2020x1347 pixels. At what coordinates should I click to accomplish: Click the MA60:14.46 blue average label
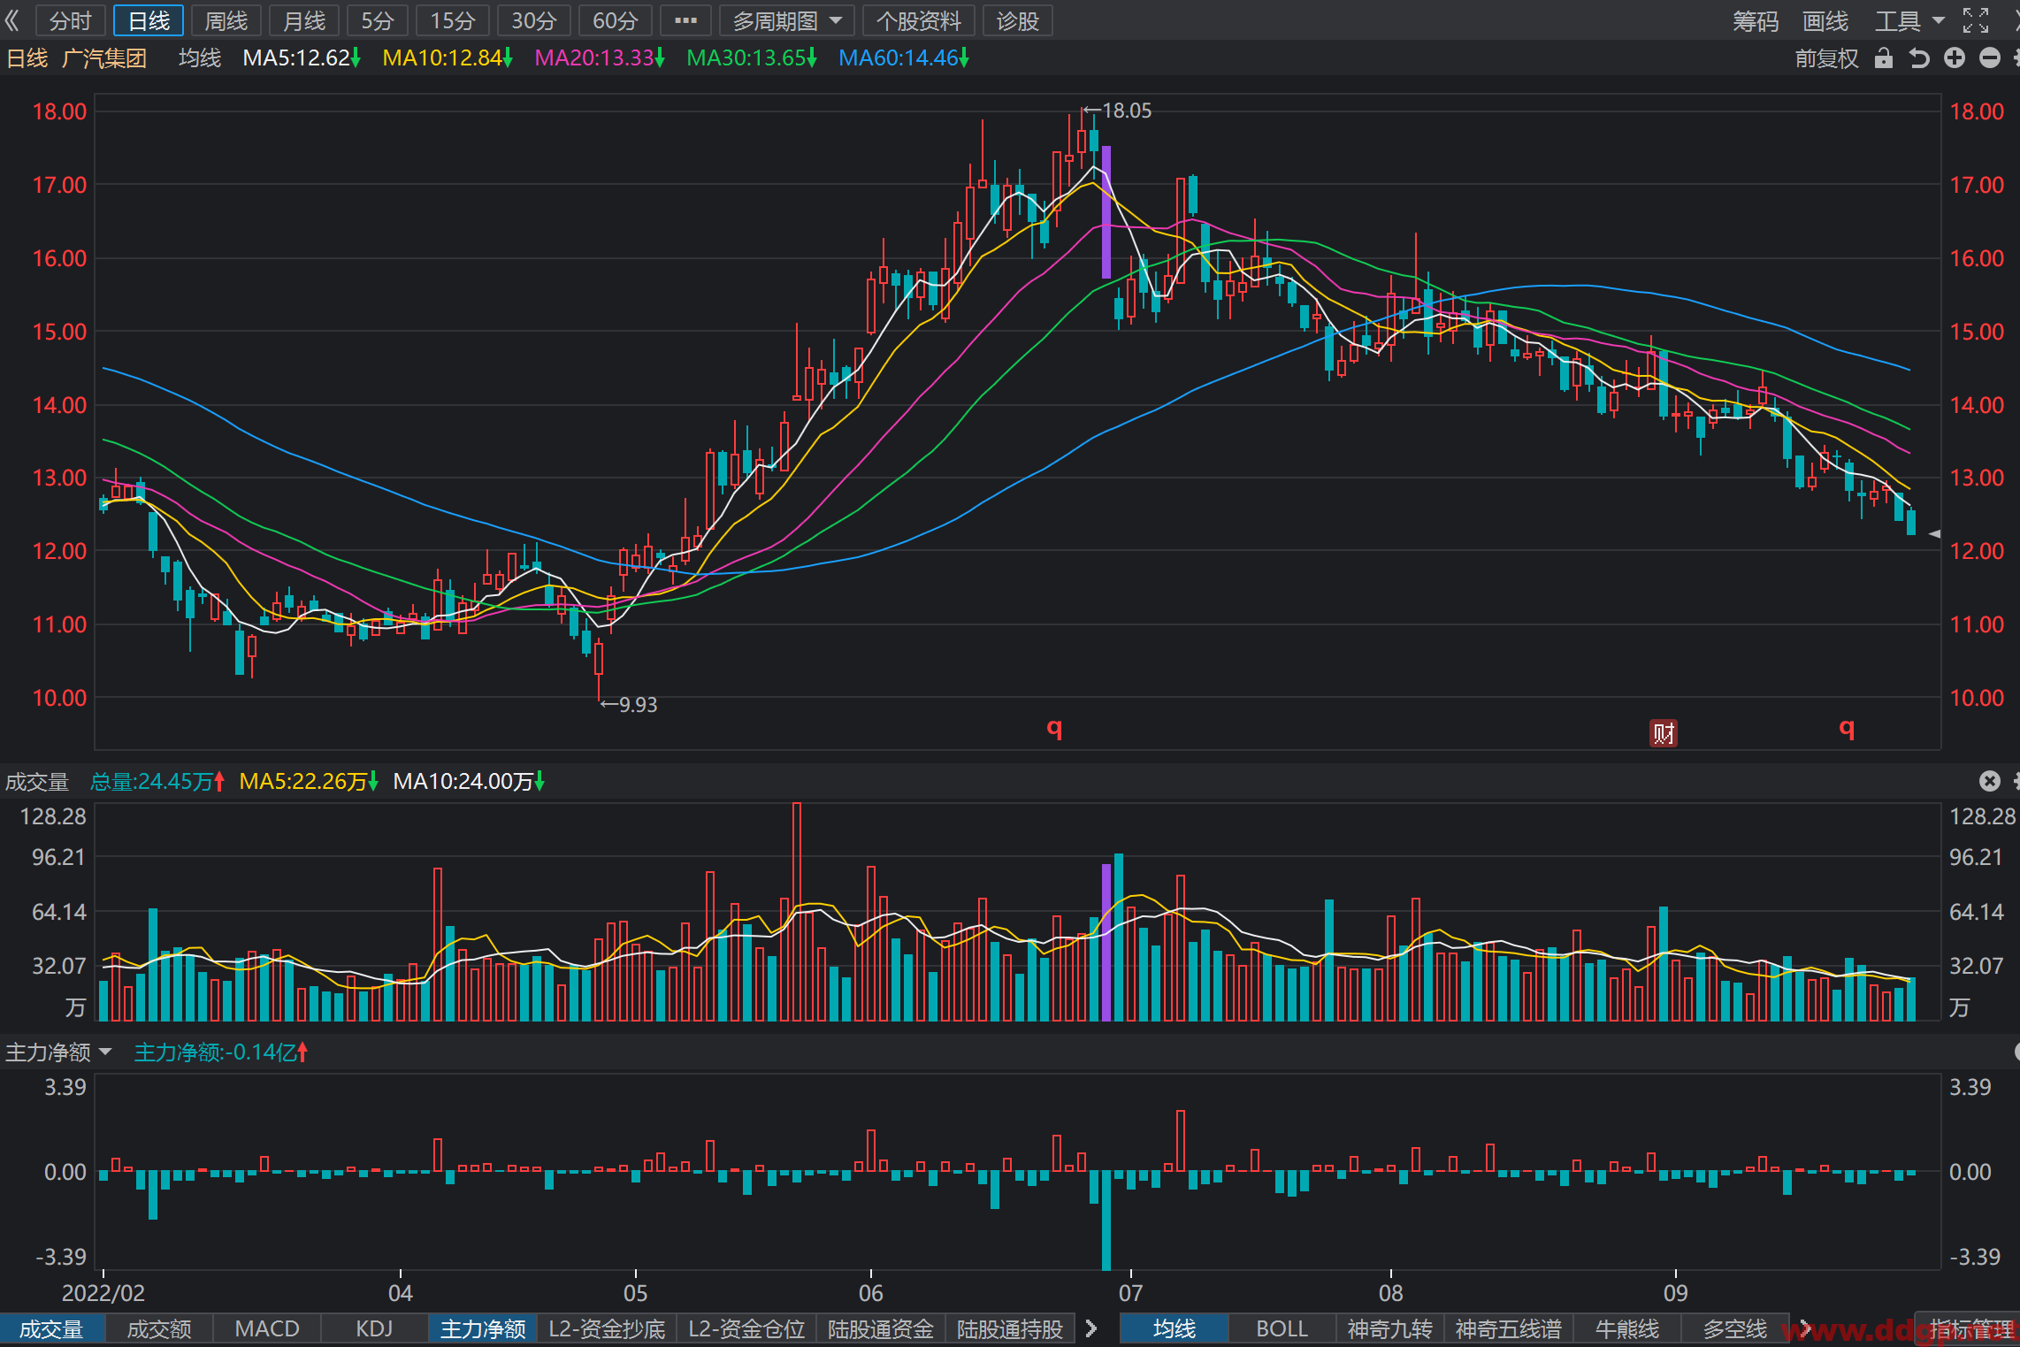tap(904, 58)
